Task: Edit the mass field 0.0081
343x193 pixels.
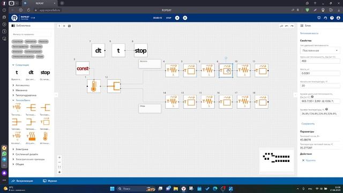Action: click(320, 73)
